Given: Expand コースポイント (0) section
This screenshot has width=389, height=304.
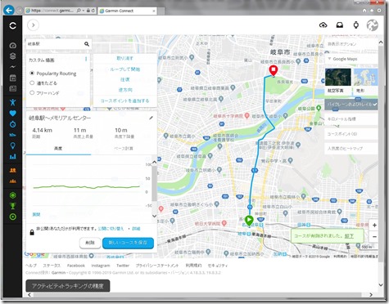Looking at the screenshot, I should (351, 134).
